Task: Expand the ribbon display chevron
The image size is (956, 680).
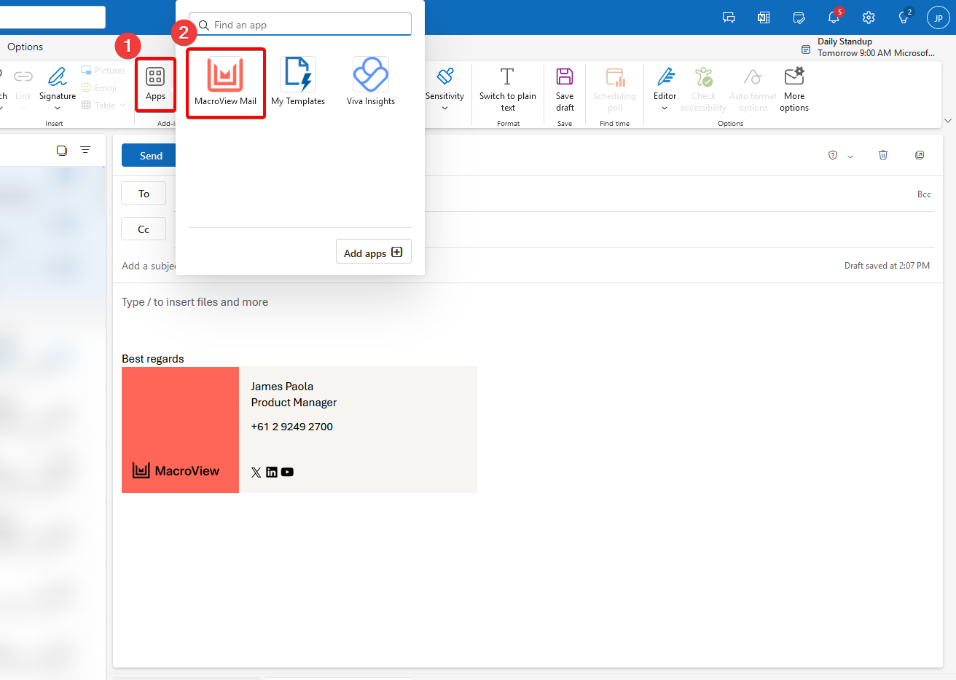Action: pyautogui.click(x=947, y=121)
